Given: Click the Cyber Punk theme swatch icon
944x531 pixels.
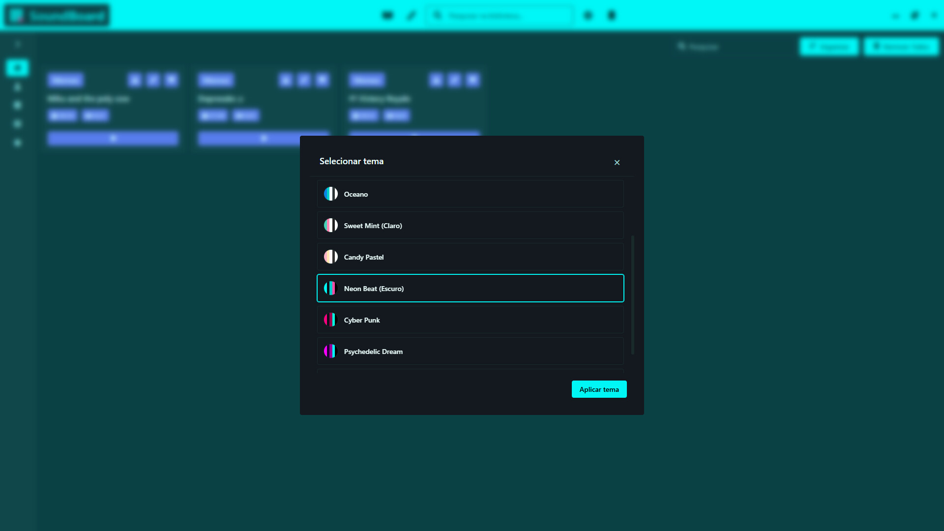Looking at the screenshot, I should tap(330, 320).
